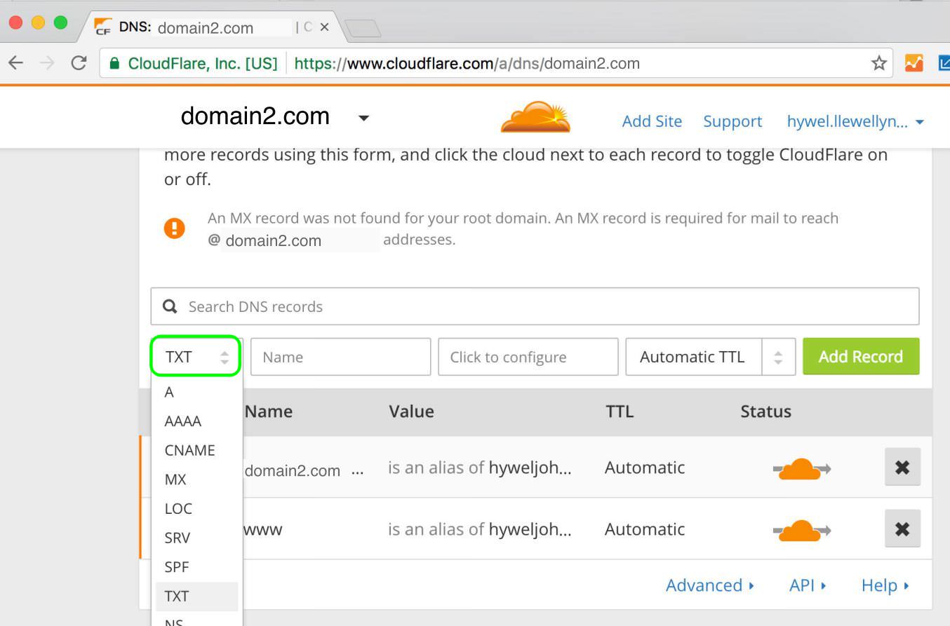Click the green padlock security icon

114,63
